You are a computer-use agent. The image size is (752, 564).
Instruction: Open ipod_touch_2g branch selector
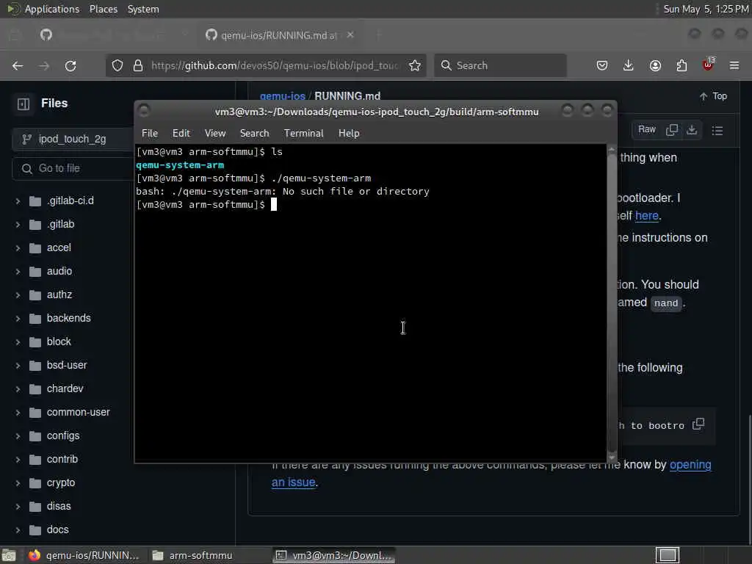click(72, 139)
